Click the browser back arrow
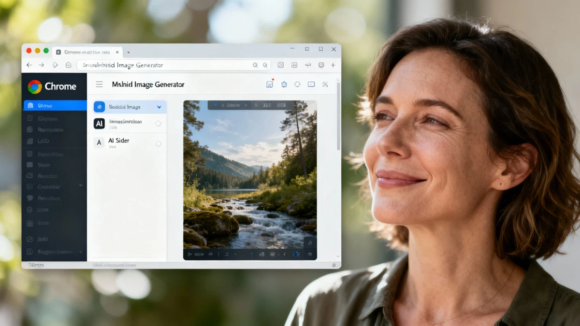 point(29,65)
